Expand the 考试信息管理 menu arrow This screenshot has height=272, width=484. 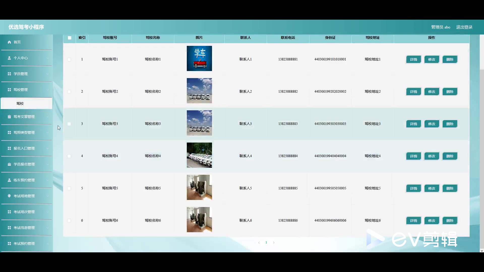coord(48,228)
